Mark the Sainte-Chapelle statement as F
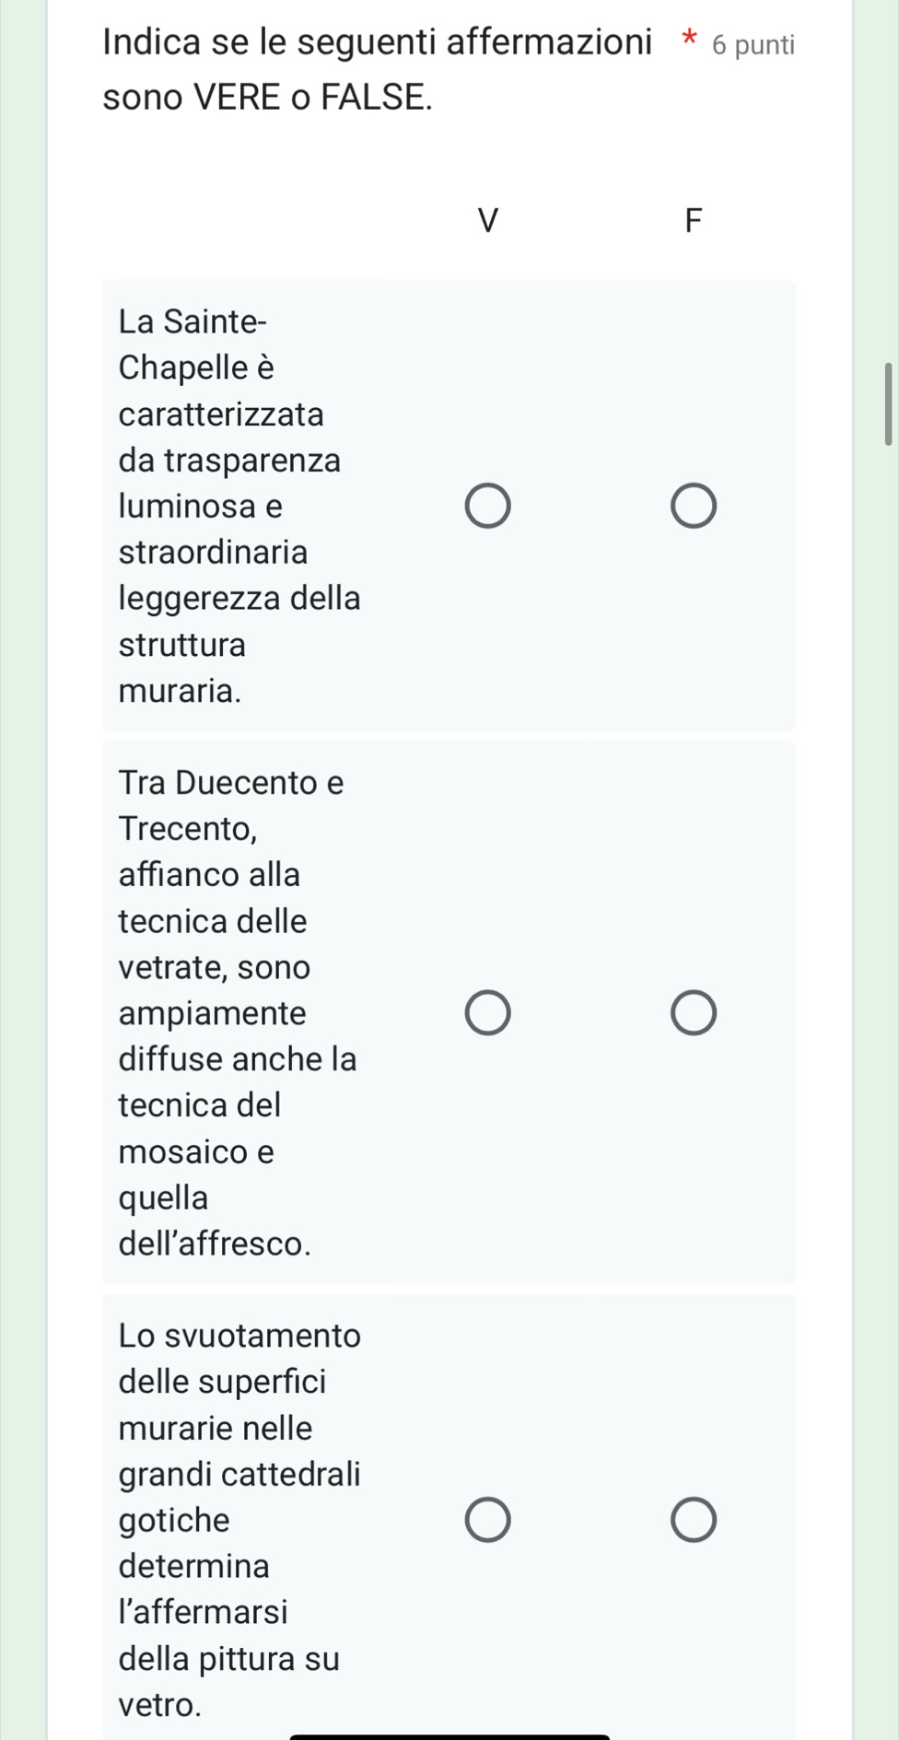The image size is (899, 1740). [693, 506]
